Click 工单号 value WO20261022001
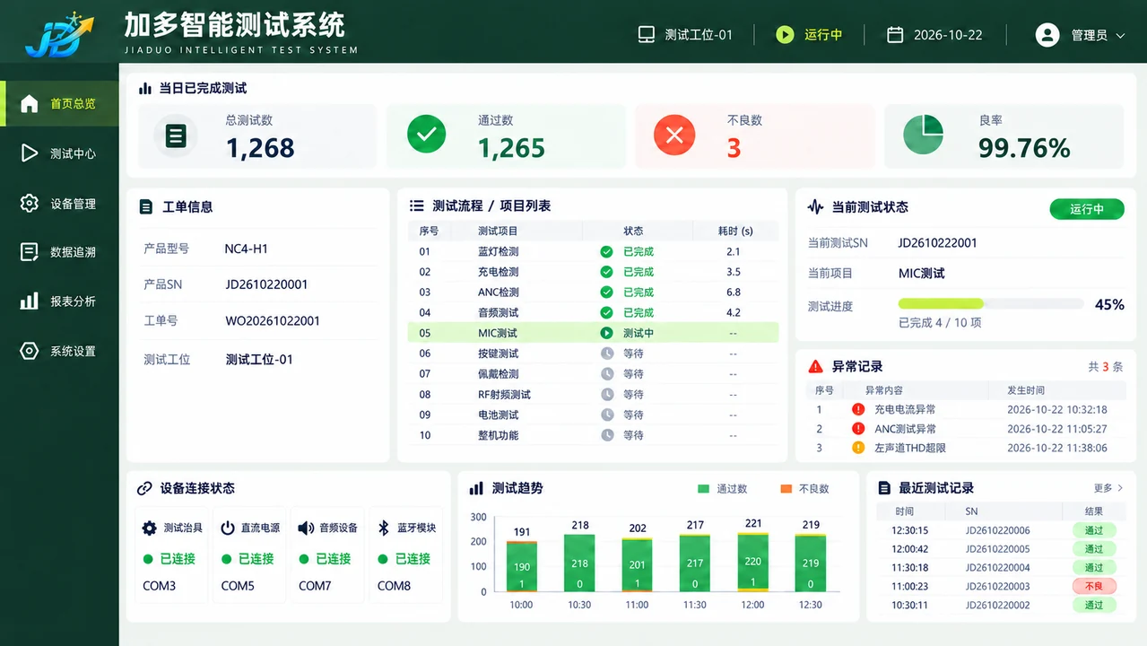Viewport: 1147px width, 646px height. tap(273, 320)
